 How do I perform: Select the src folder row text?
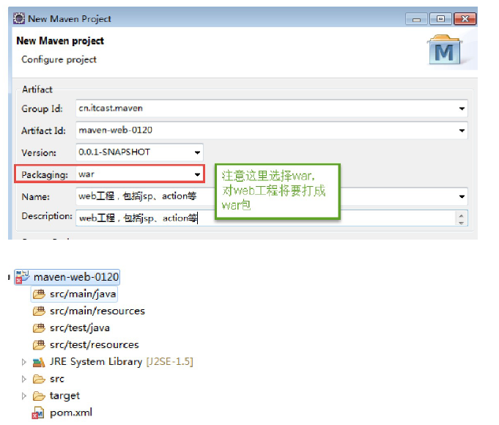[x=57, y=379]
